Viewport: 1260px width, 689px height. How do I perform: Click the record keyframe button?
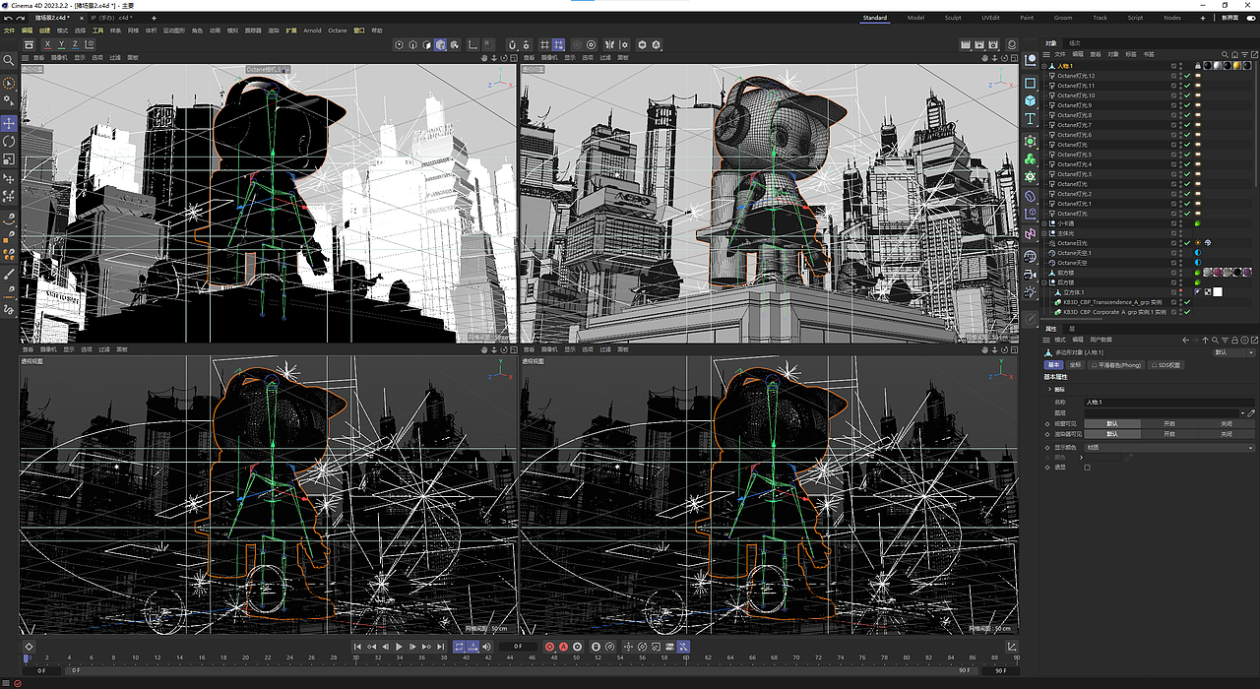click(x=549, y=647)
